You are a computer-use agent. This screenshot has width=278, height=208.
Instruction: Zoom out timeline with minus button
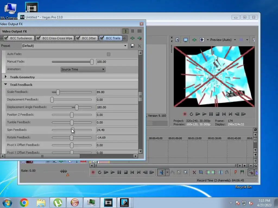tap(251, 166)
